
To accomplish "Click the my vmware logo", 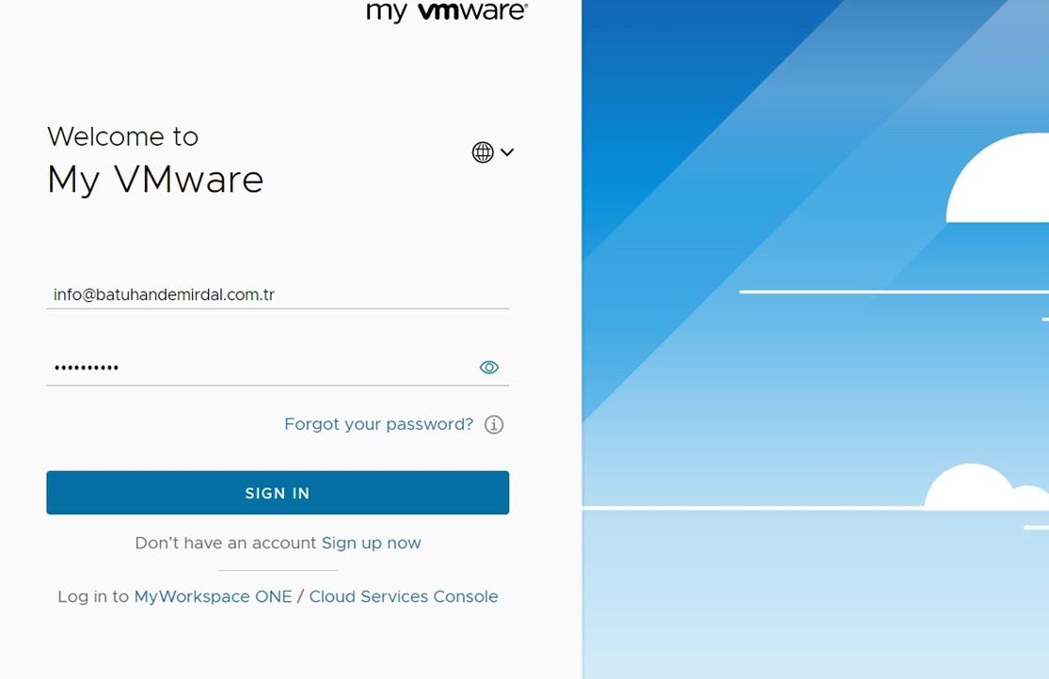I will (447, 11).
